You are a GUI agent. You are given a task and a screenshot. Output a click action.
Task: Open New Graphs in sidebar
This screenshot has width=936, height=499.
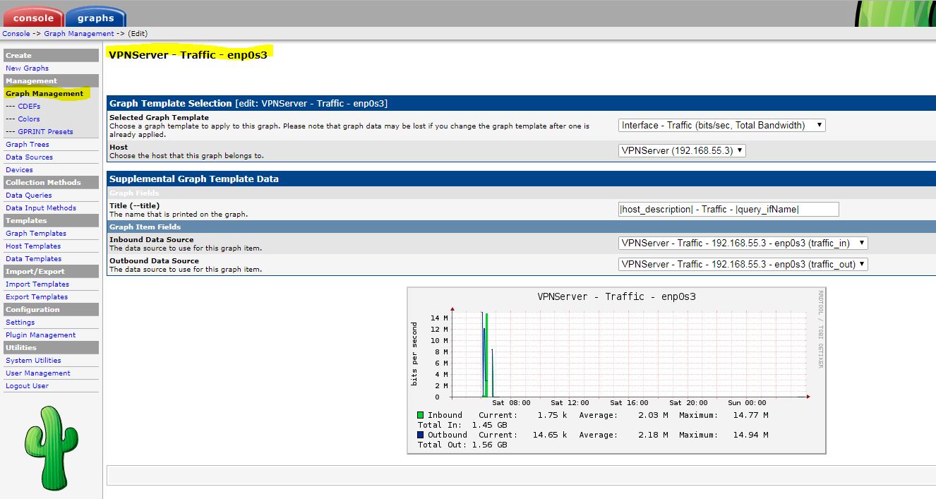point(27,68)
